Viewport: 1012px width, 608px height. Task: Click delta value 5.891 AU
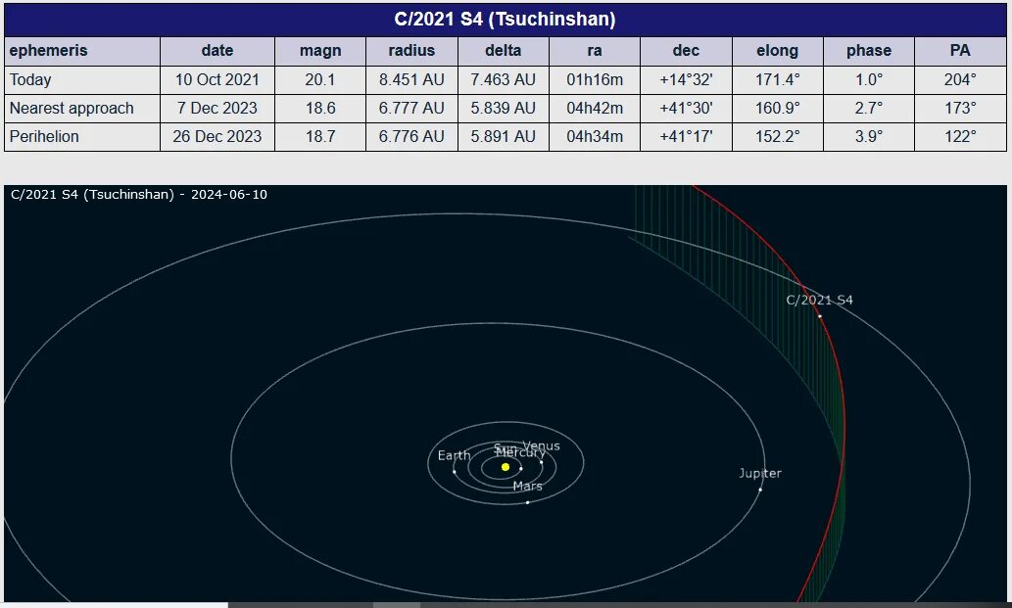(x=503, y=136)
